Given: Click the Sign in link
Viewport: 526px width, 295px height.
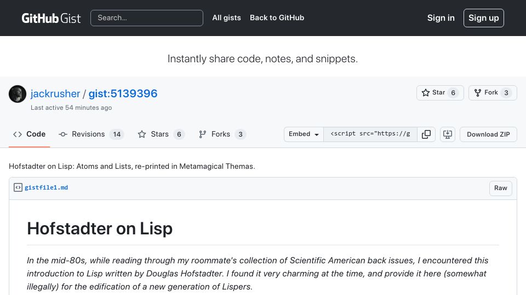Looking at the screenshot, I should click(x=441, y=17).
